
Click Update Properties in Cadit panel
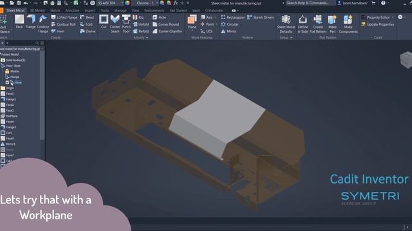(x=378, y=24)
